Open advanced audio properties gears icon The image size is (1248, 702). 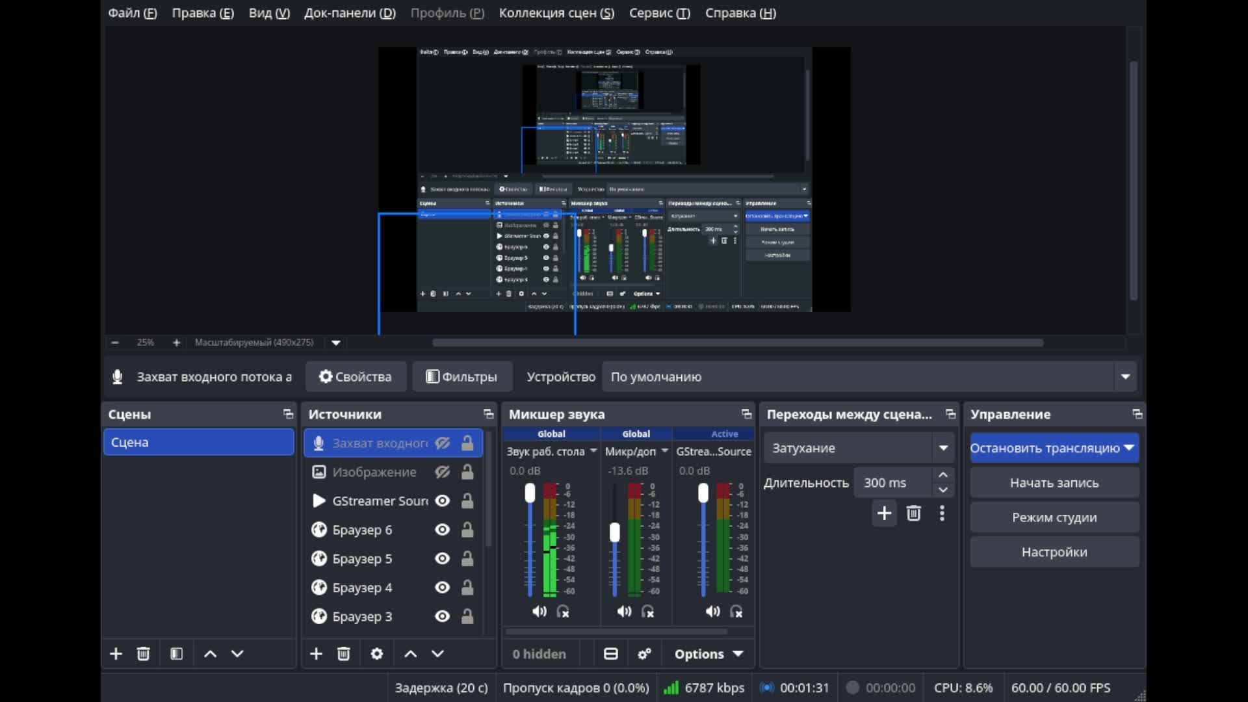click(644, 654)
